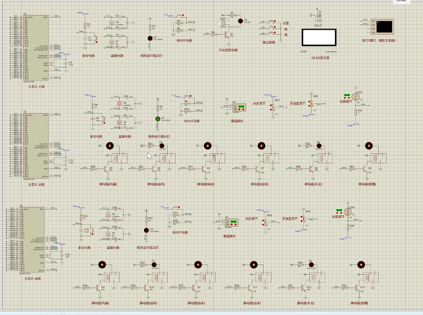The height and width of the screenshot is (315, 423).
Task: Toggle the 加 push button
Action: pyautogui.click(x=272, y=27)
